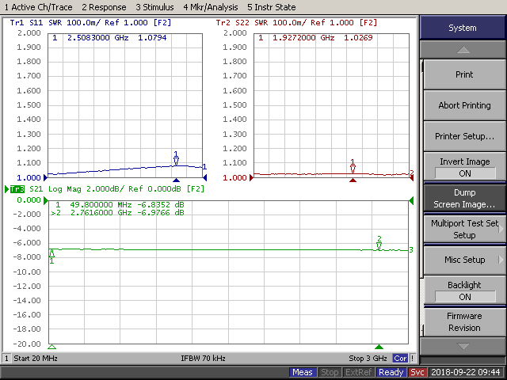Click the 2.000 top scale value of S11
The width and height of the screenshot is (507, 380).
click(29, 33)
